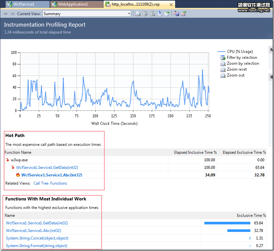Click the blue down-arrow export toolbar icon
The height and width of the screenshot is (251, 274).
(160, 13)
